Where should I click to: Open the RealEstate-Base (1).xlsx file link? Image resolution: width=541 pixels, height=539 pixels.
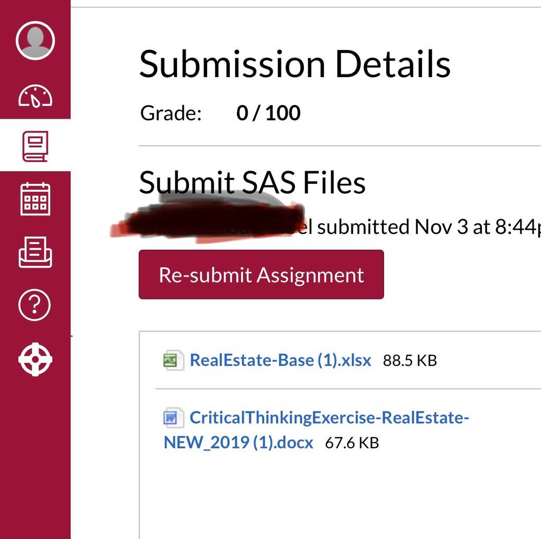click(281, 361)
